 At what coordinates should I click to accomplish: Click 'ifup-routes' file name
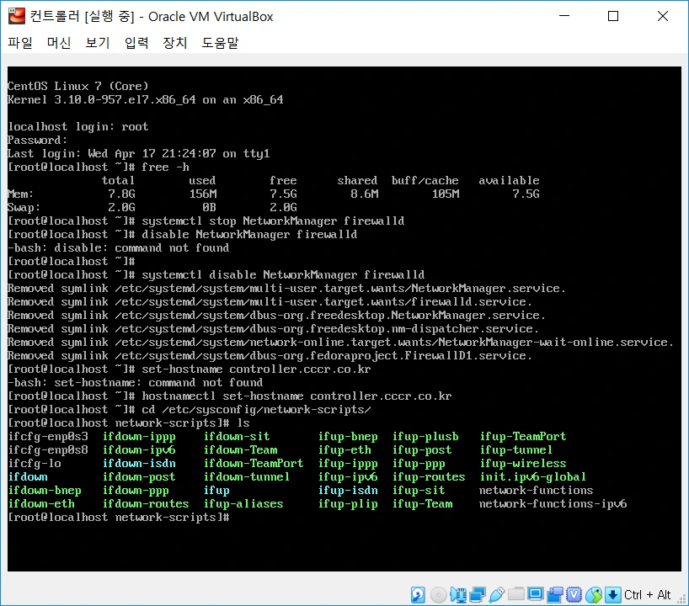[429, 477]
